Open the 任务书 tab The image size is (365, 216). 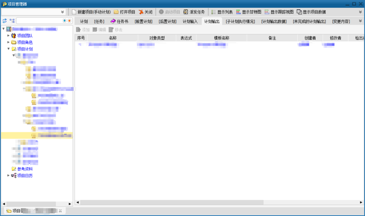click(119, 21)
